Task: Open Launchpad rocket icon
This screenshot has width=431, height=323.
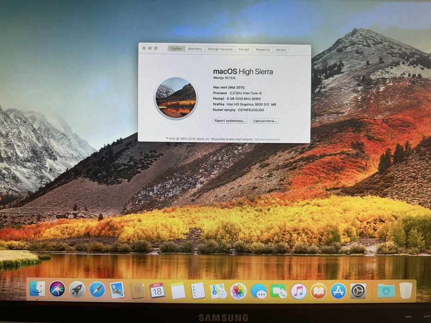Action: [x=77, y=289]
